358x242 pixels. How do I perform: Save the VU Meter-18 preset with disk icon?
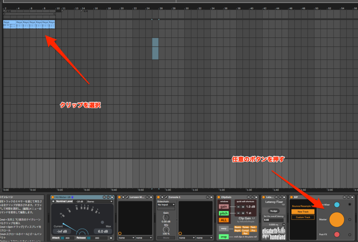point(112,197)
